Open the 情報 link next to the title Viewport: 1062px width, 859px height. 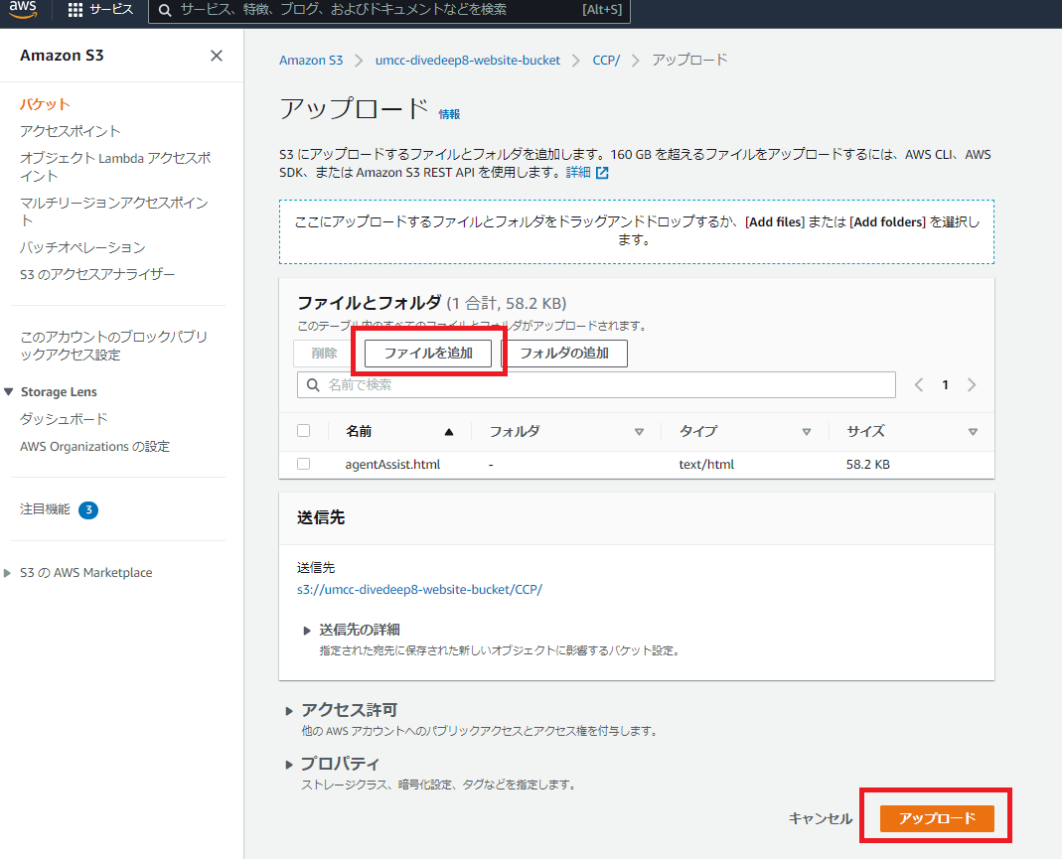tap(449, 114)
